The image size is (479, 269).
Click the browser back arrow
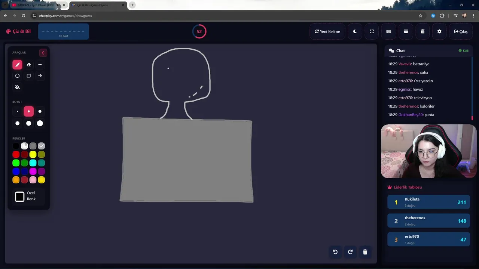5,16
